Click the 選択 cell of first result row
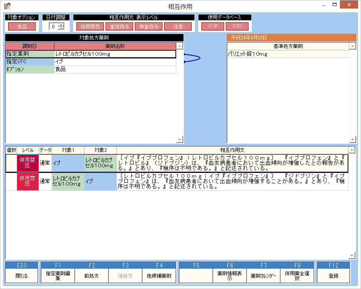361x289 pixels. (x=11, y=163)
